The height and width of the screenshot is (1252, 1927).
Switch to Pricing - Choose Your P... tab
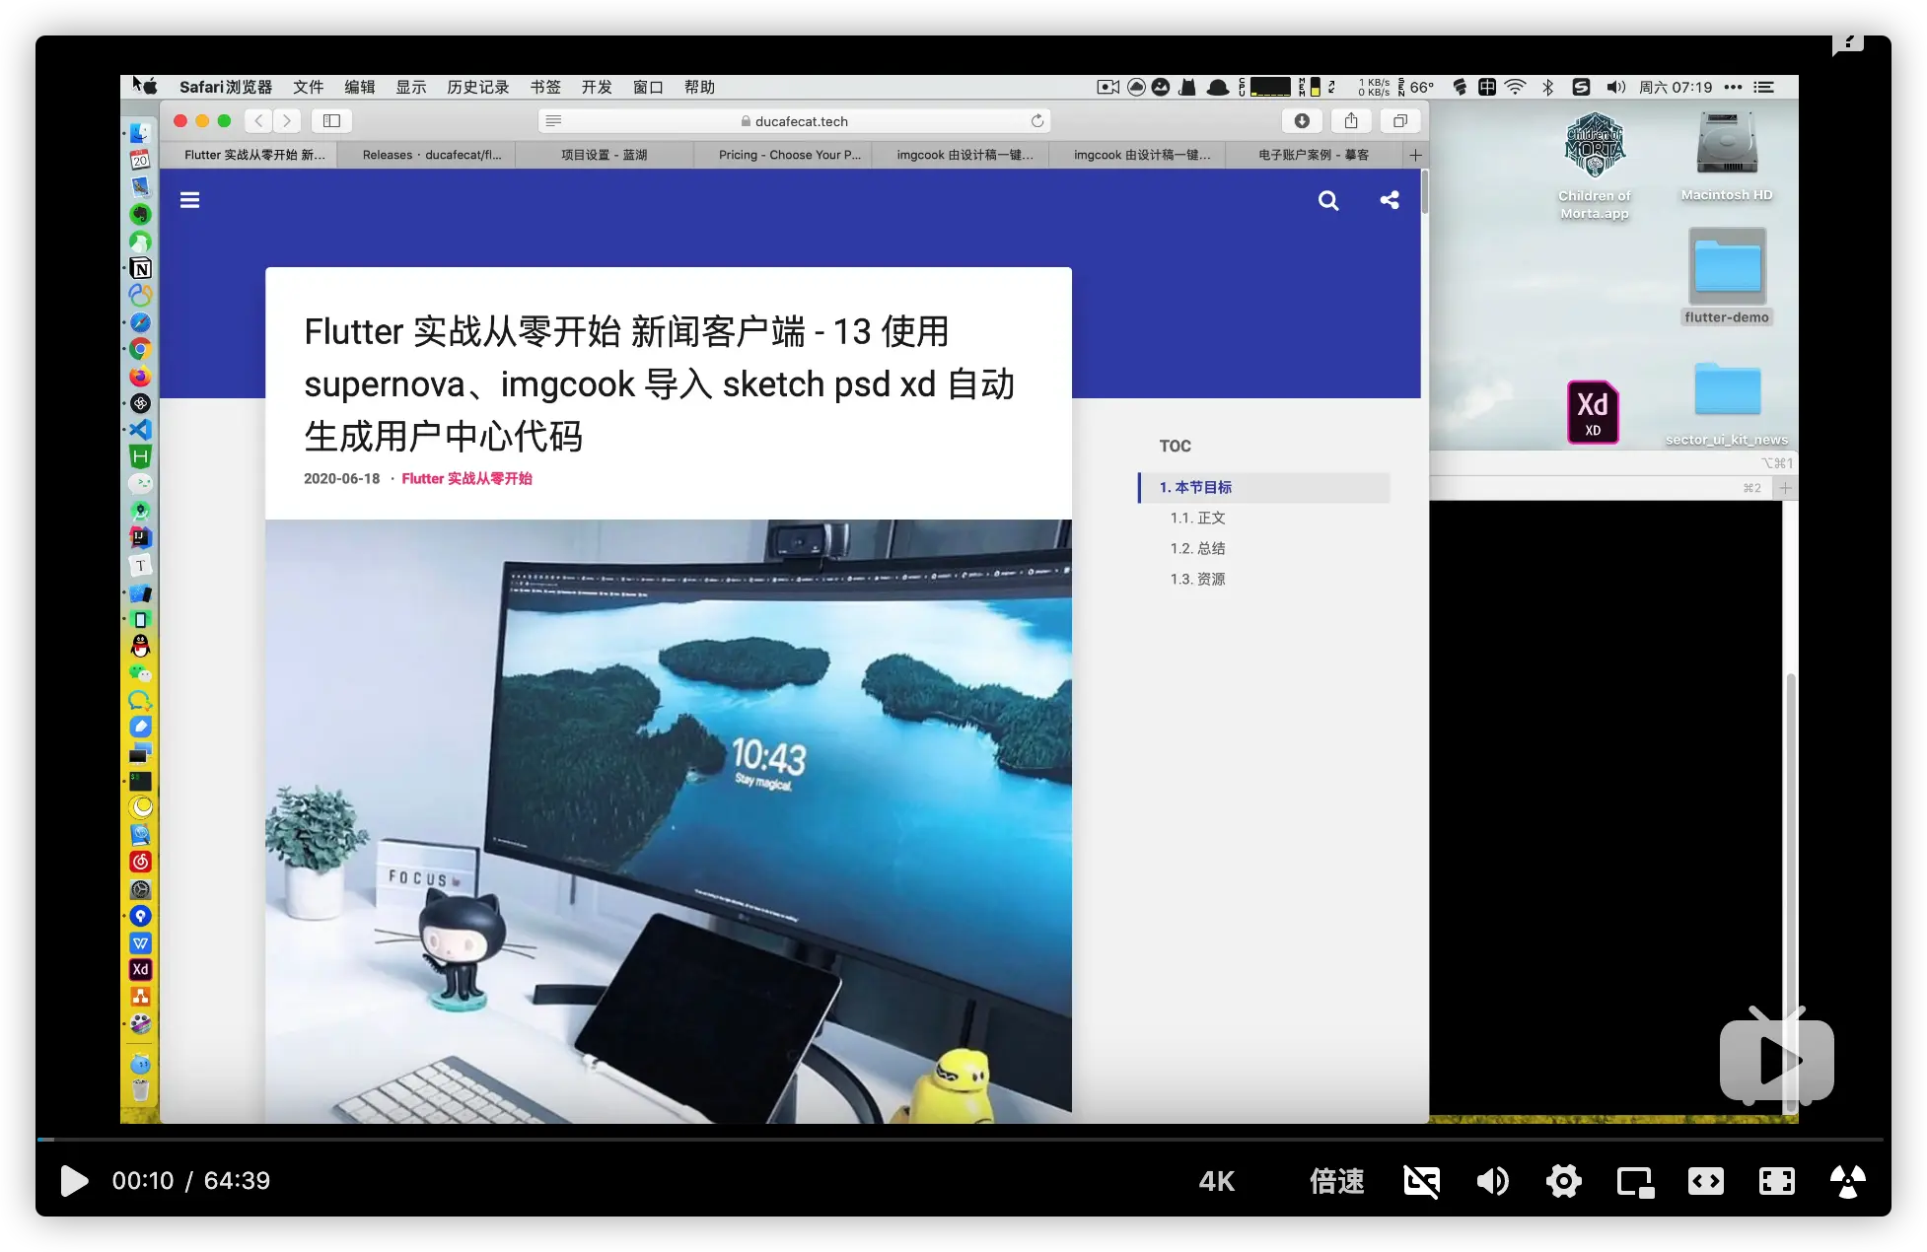(789, 155)
